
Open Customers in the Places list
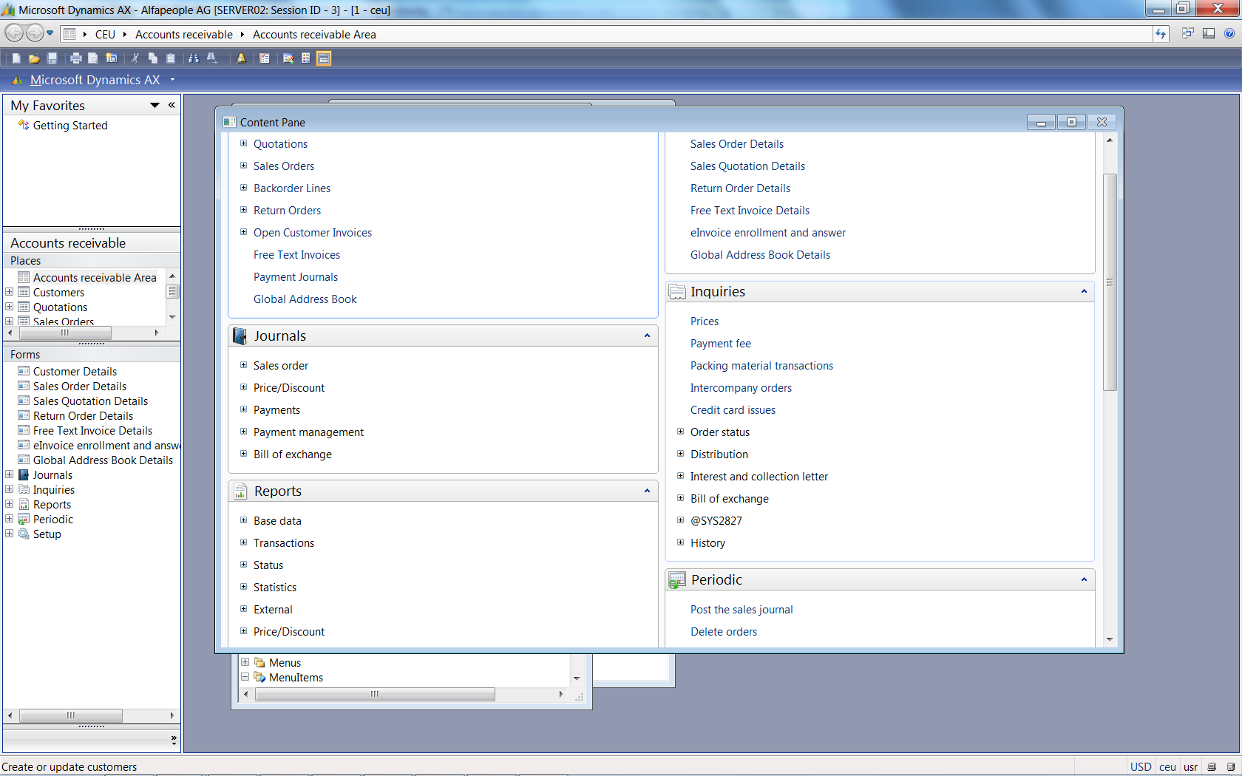(x=58, y=293)
